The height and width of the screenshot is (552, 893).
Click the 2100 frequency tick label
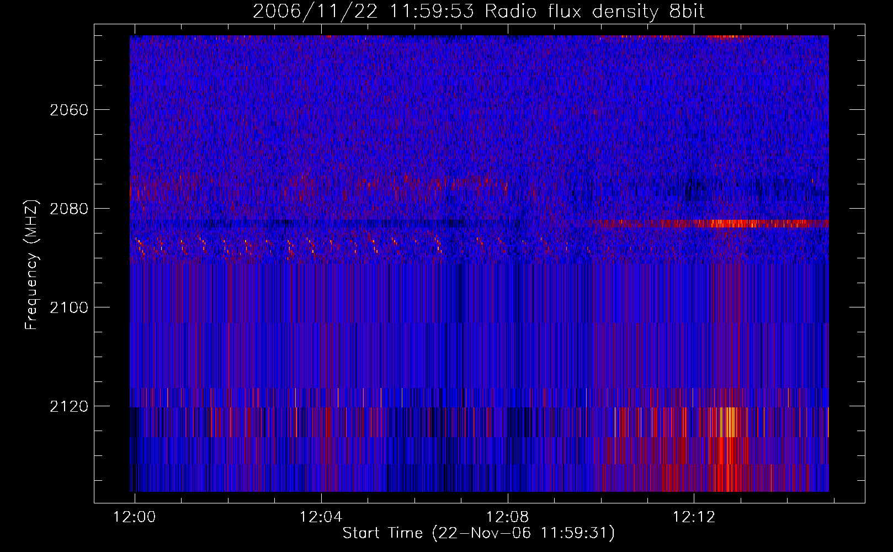pos(69,307)
